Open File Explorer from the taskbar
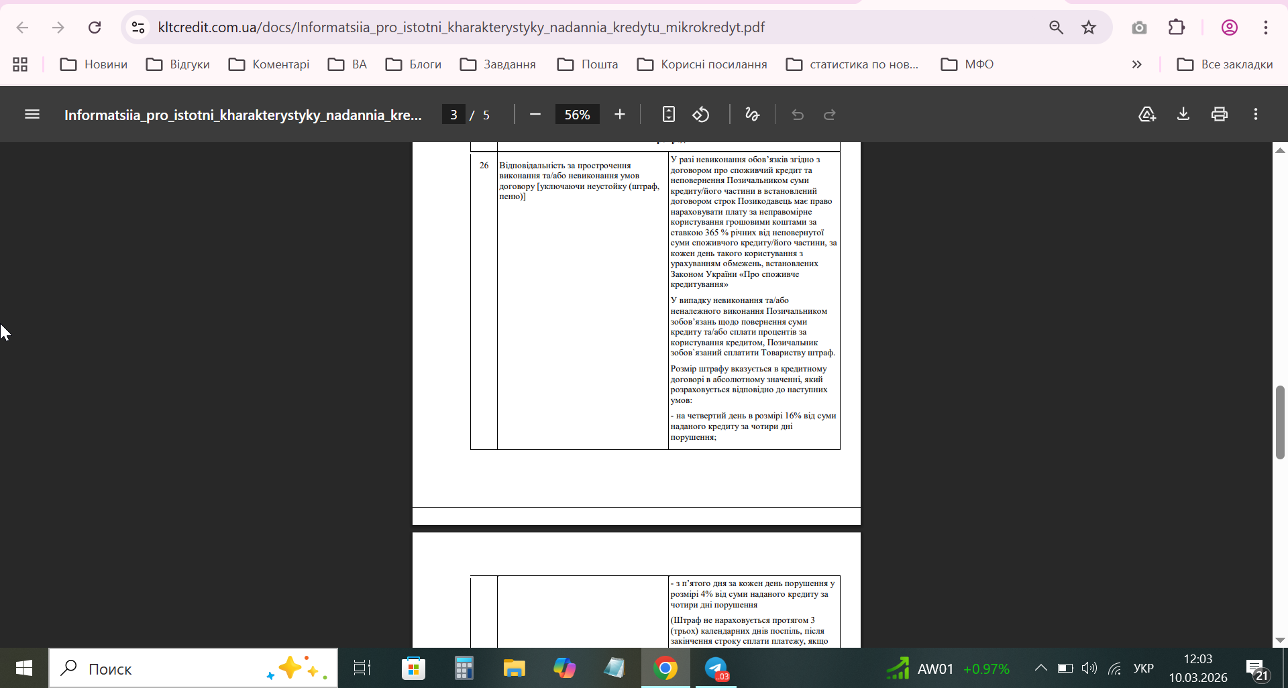The width and height of the screenshot is (1288, 688). 514,669
